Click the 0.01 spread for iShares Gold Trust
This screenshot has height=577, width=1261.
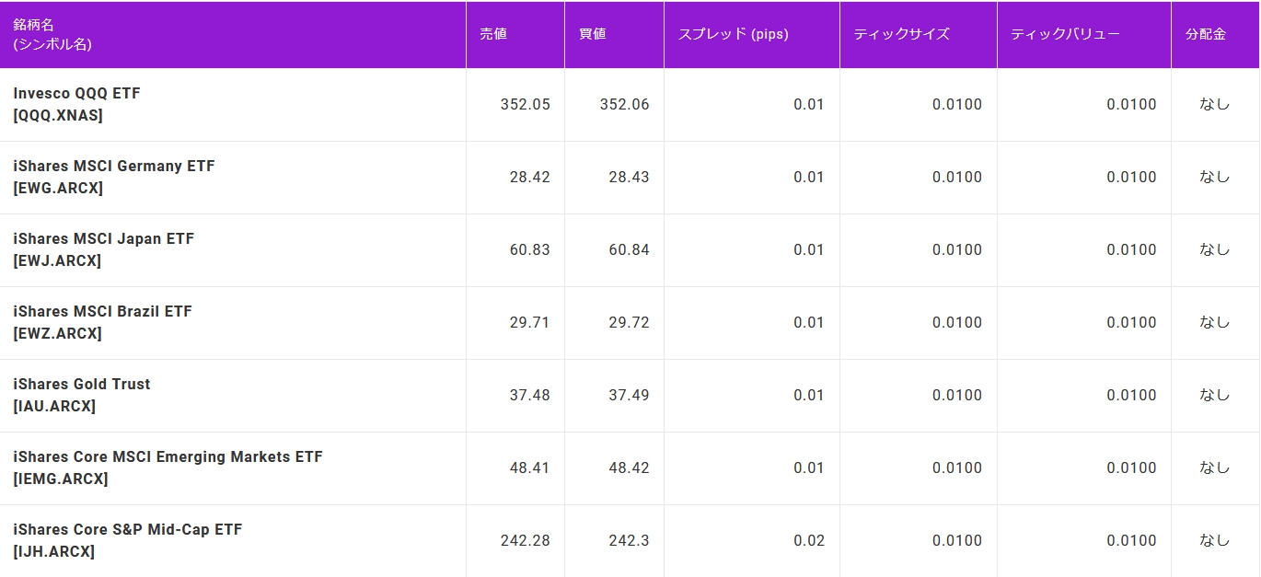pyautogui.click(x=809, y=395)
